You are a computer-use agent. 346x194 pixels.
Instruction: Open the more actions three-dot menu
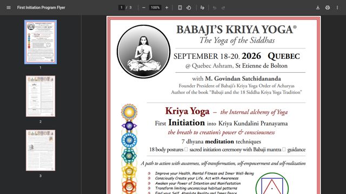coord(337,8)
